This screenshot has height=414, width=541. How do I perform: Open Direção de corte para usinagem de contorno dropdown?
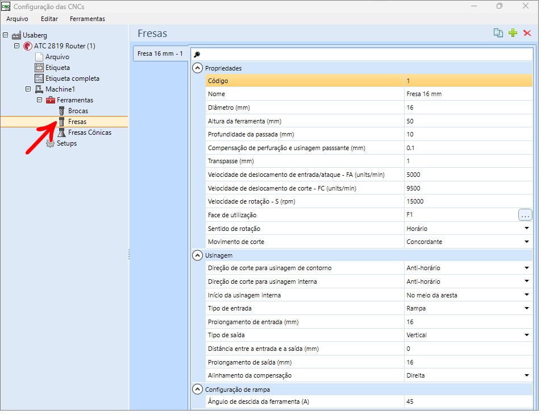pyautogui.click(x=526, y=268)
